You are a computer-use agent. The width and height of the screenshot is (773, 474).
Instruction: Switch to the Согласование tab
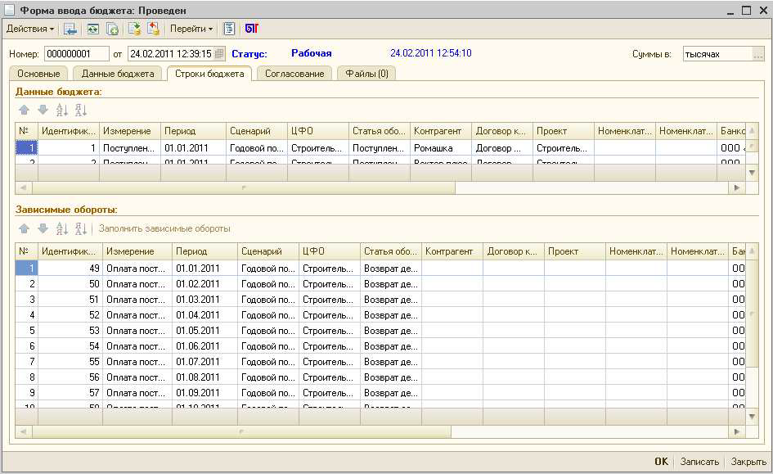tap(294, 74)
